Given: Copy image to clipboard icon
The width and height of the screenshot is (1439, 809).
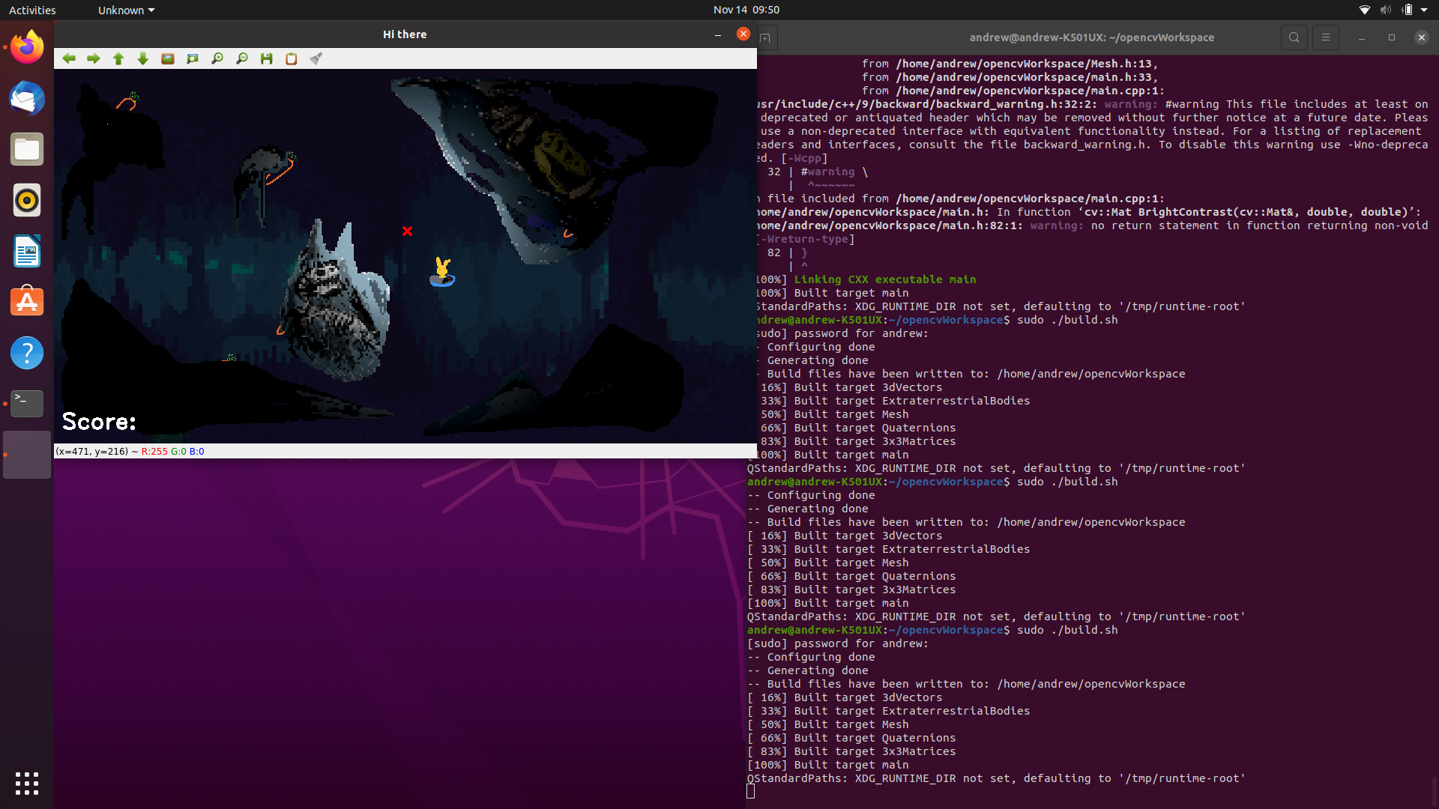Looking at the screenshot, I should [x=292, y=58].
